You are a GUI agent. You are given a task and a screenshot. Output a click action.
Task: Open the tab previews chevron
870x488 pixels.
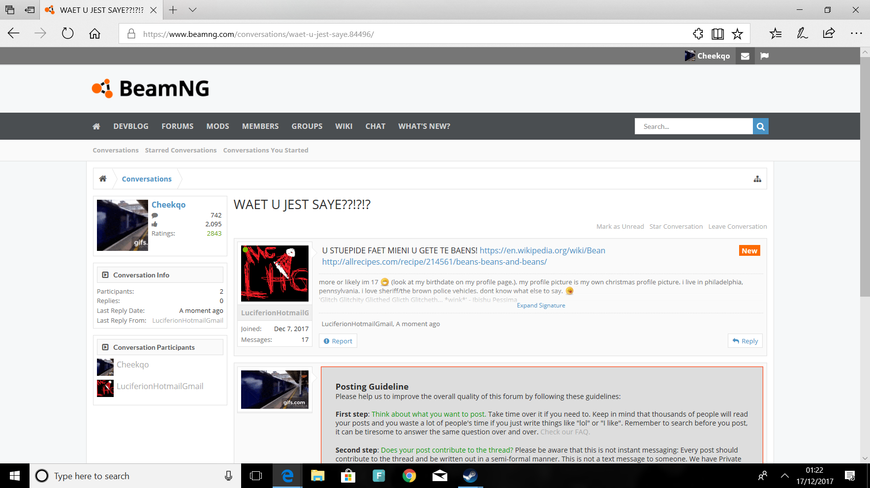coord(192,10)
